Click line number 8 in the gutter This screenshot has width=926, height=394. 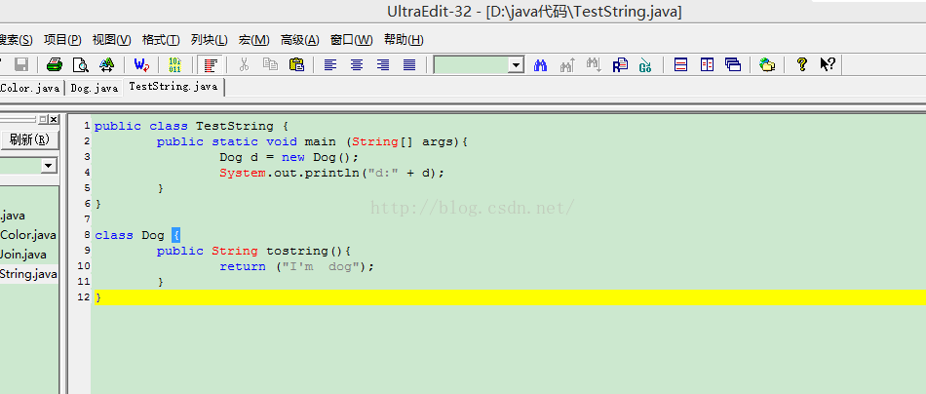tap(87, 234)
